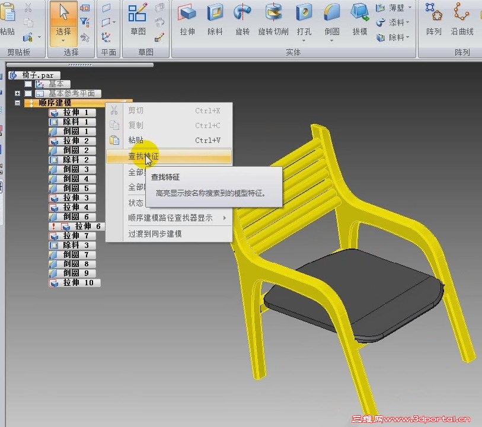The width and height of the screenshot is (482, 427).
Task: Click the 椅子.par document icon
Action: [x=12, y=75]
